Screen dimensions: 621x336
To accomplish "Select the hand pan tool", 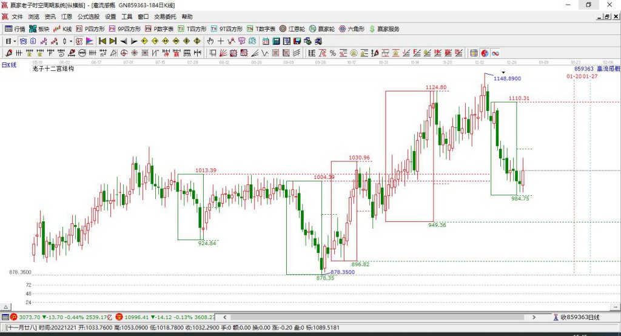I will (210, 41).
